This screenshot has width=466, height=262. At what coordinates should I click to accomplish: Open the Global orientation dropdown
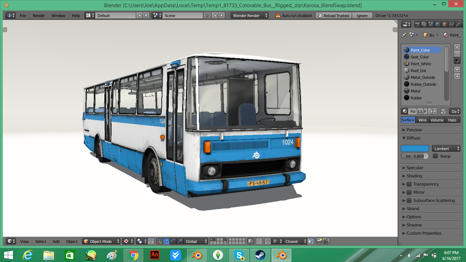(x=196, y=241)
